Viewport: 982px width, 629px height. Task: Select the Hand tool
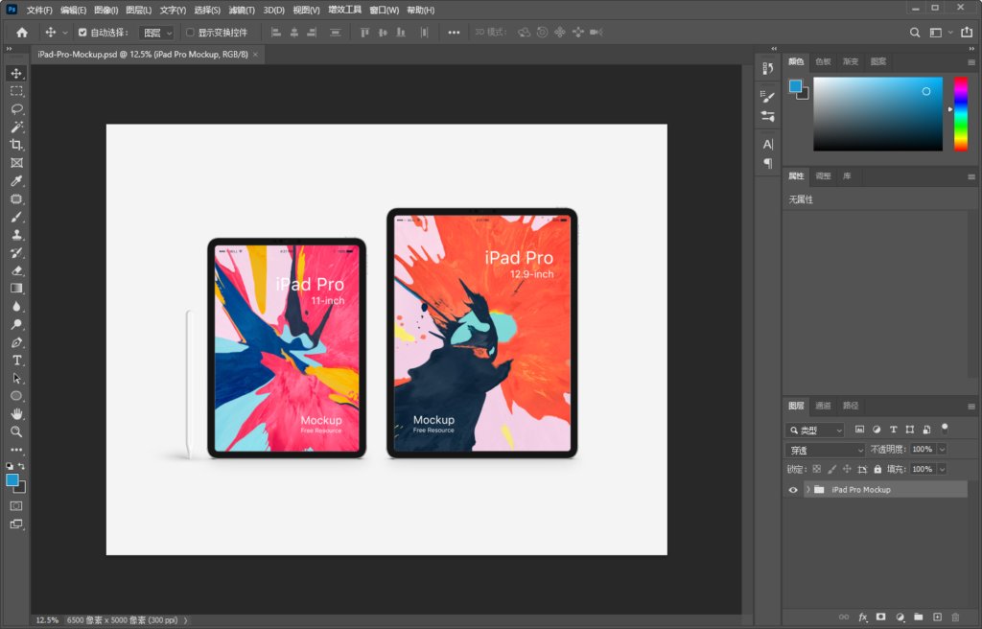point(16,413)
